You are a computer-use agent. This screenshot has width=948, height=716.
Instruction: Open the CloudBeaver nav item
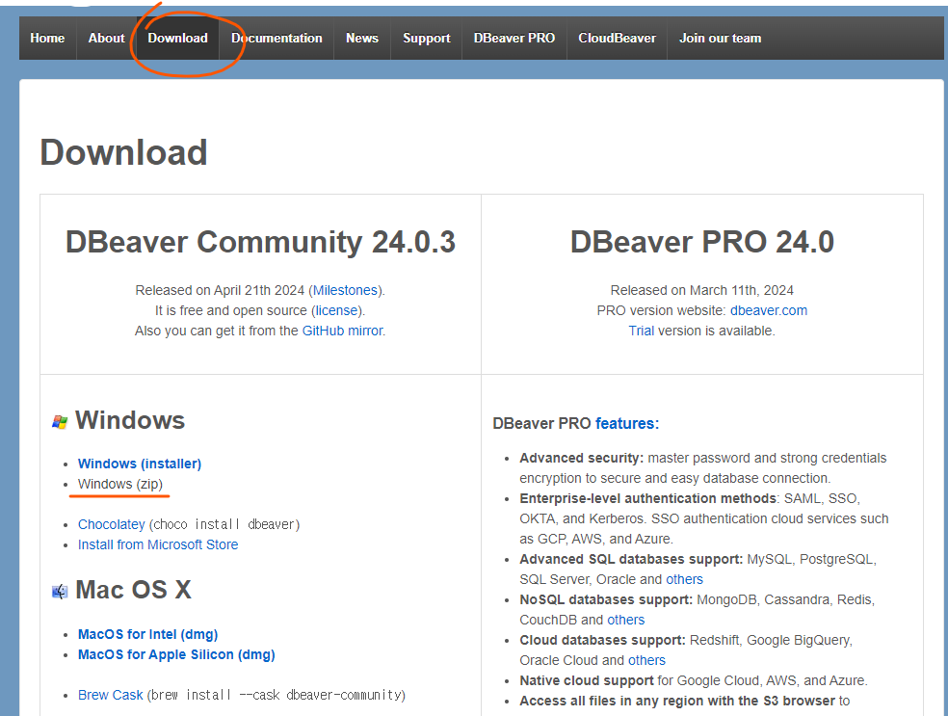617,39
